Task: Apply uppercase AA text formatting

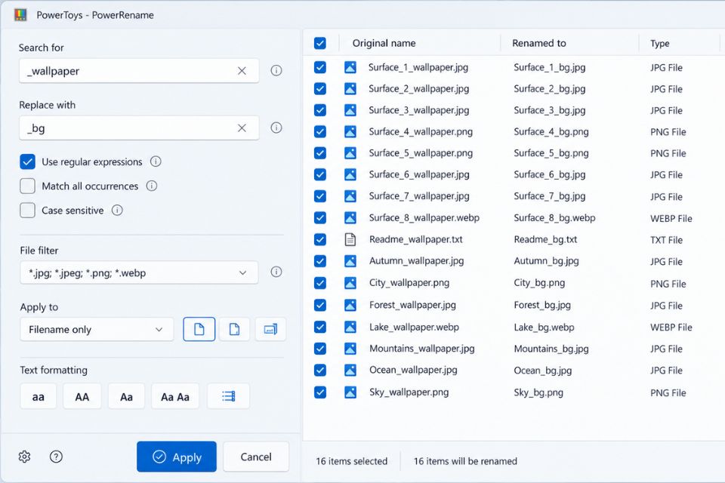Action: point(82,396)
